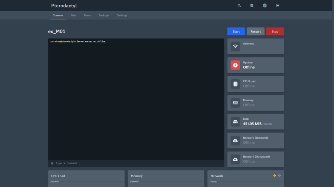Switch to the Files tab
The image size is (334, 187).
click(x=74, y=15)
